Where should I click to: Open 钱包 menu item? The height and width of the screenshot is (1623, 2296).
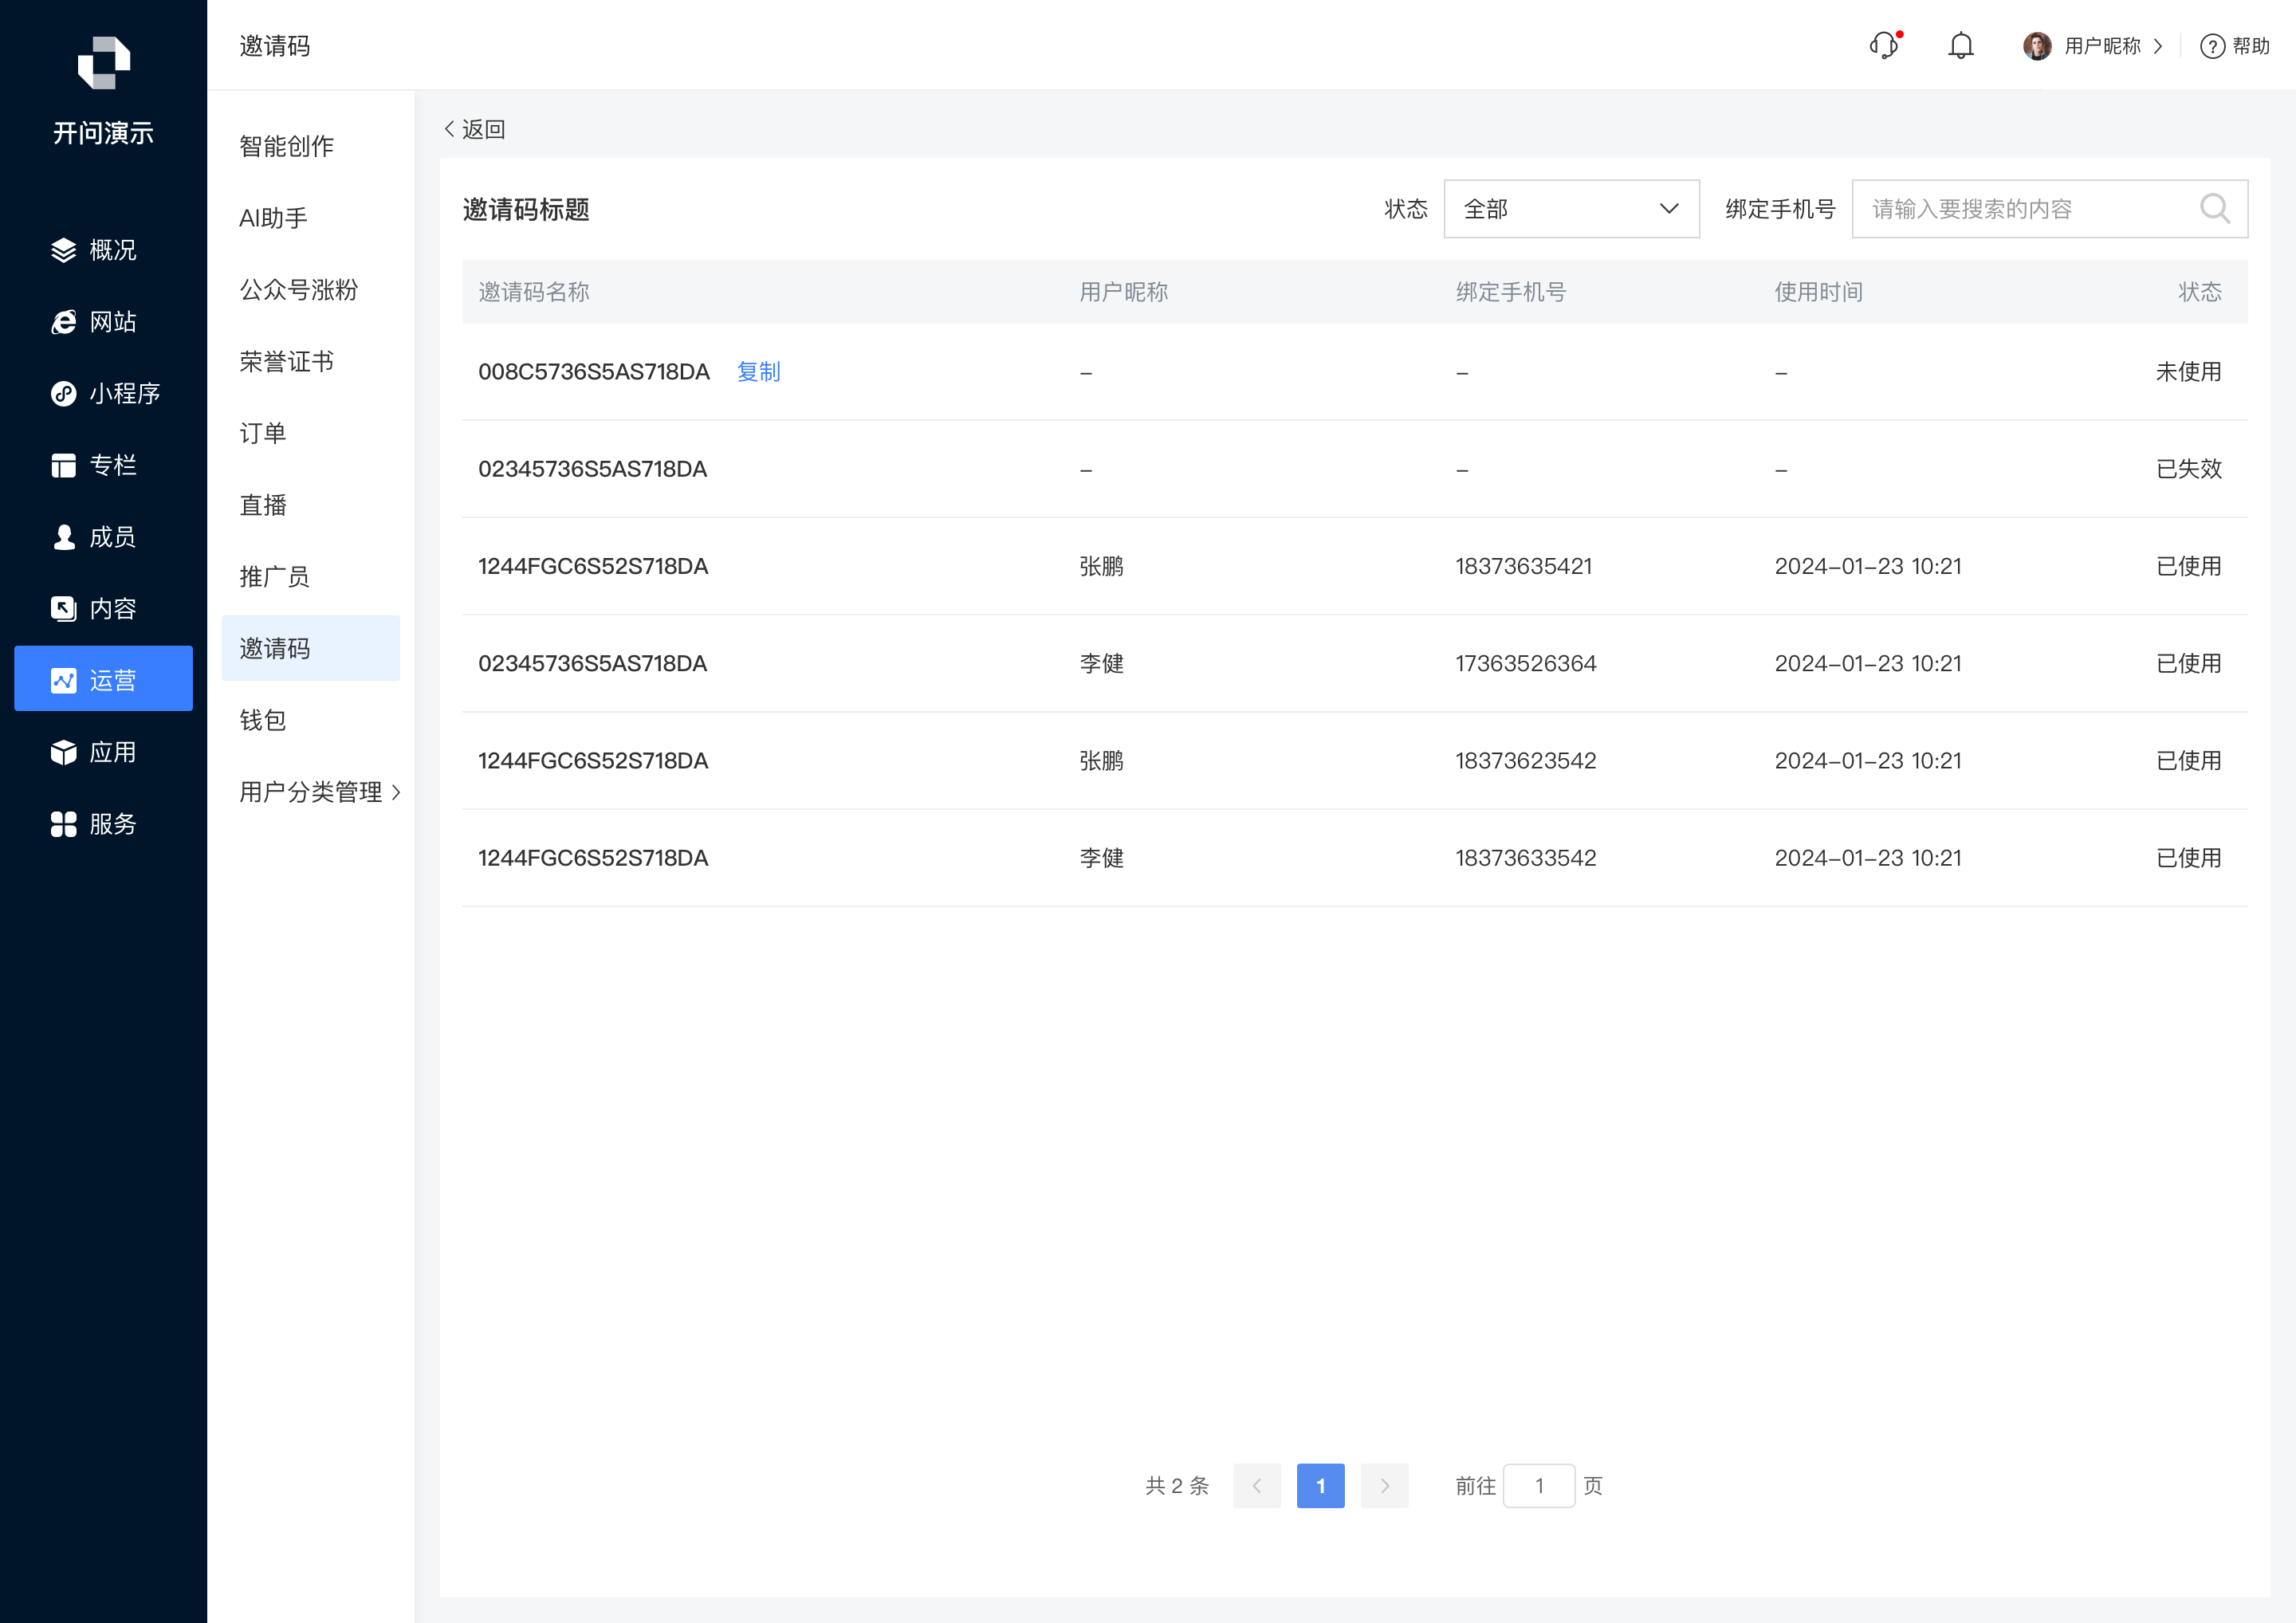pos(263,720)
